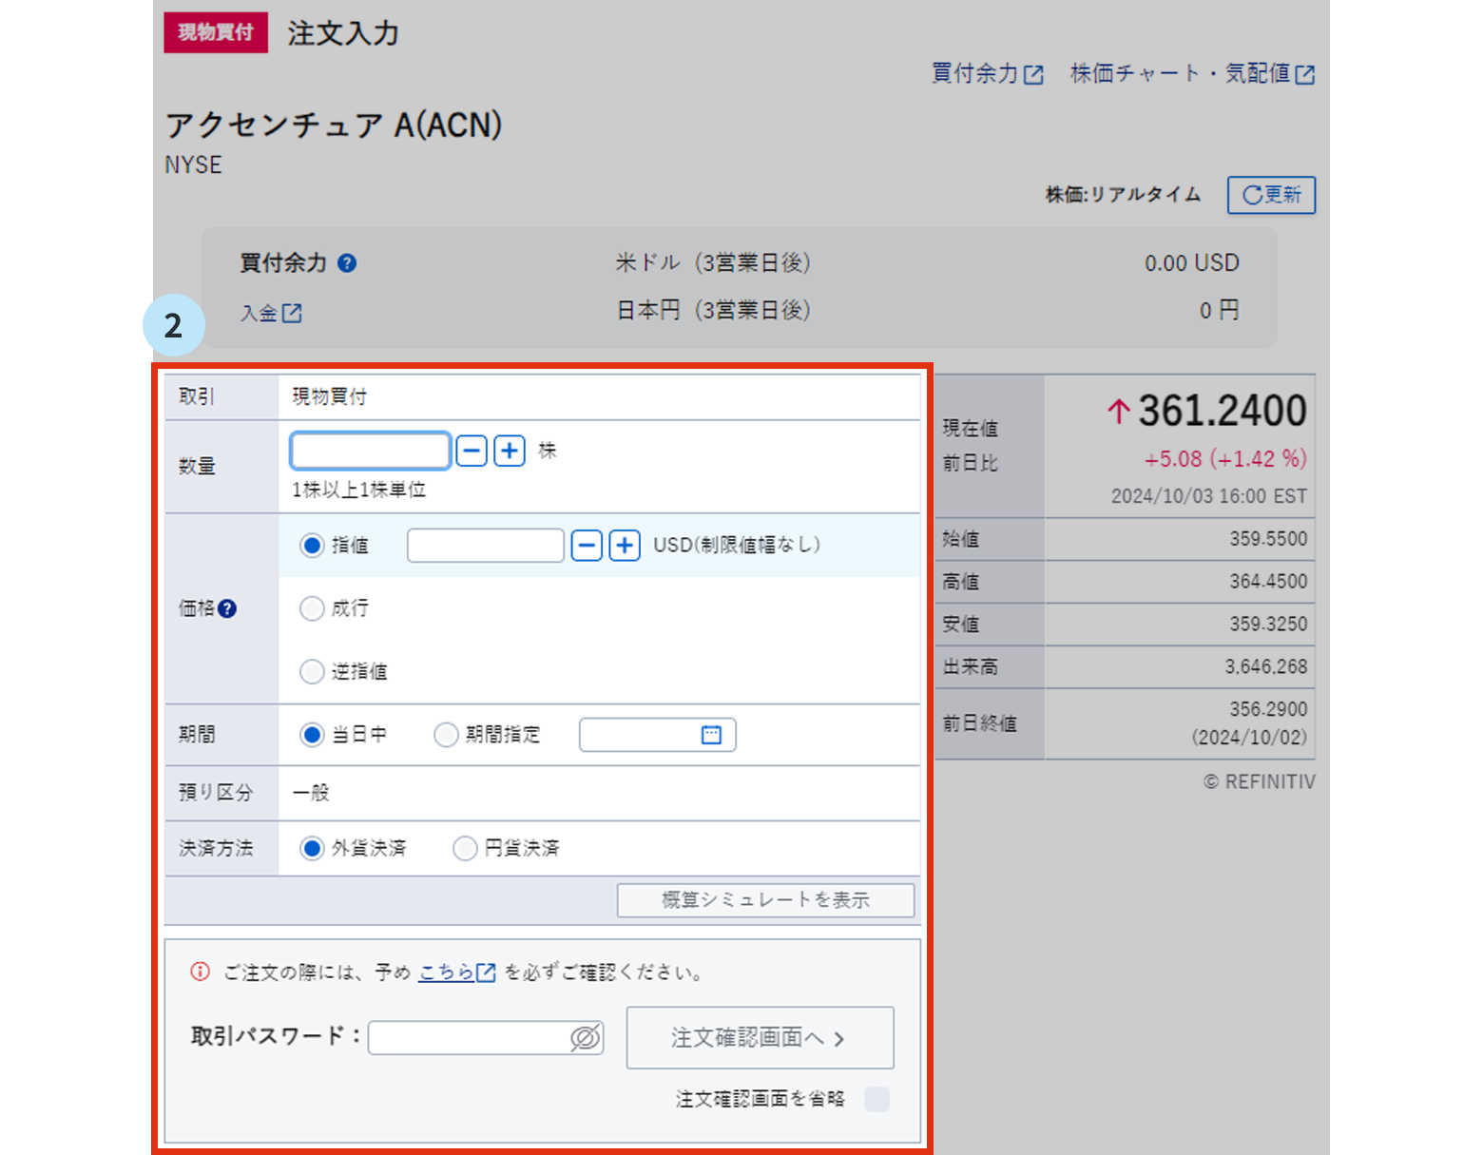Click the 始値 value 359.5500

click(1268, 539)
